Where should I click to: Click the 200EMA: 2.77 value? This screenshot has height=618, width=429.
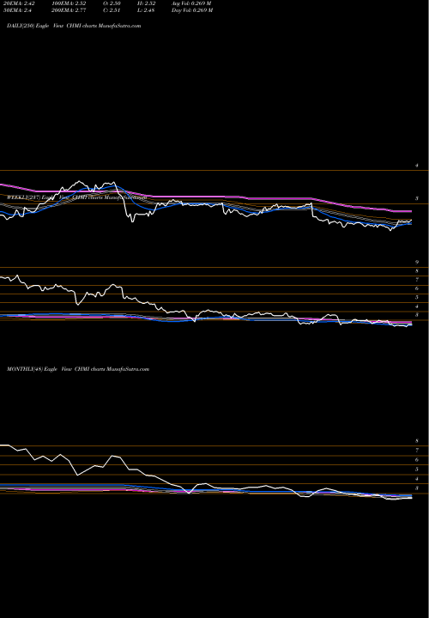69,10
